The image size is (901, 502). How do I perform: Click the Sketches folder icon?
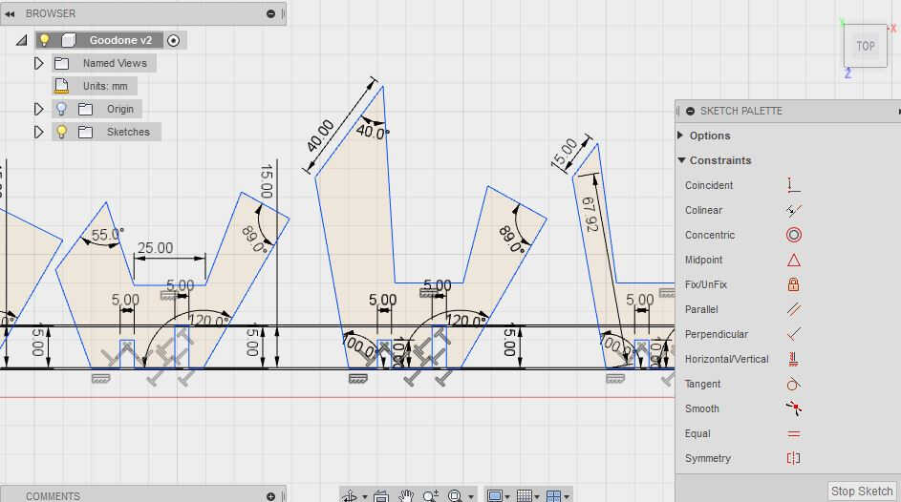click(86, 132)
